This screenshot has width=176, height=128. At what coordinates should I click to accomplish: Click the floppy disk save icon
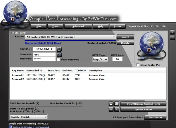[111, 104]
